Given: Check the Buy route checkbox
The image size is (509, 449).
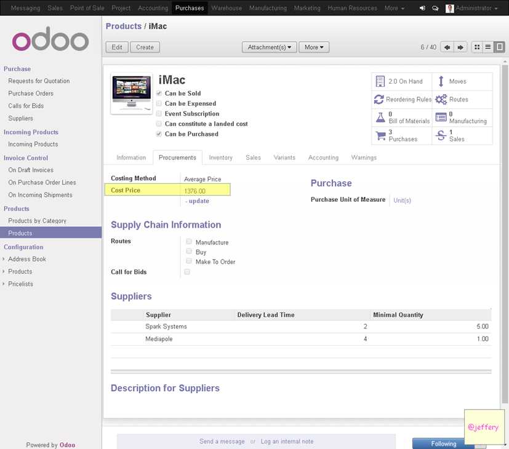Looking at the screenshot, I should 189,251.
